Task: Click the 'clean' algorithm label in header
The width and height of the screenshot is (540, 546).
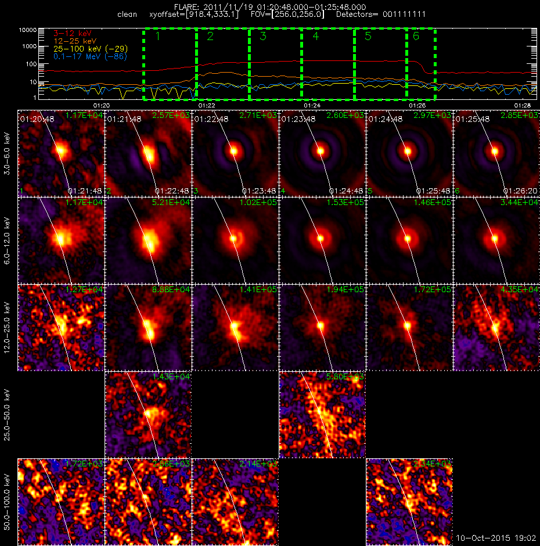Action: click(x=127, y=15)
